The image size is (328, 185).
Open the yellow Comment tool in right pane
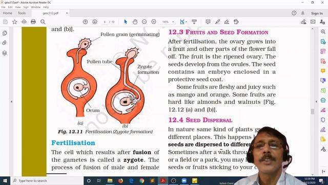(323, 71)
